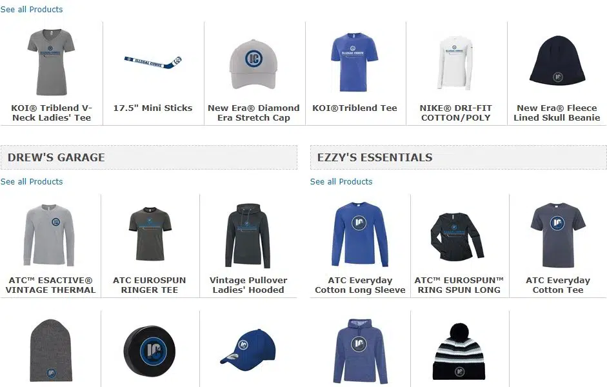View the blue KOI Triblend Tee image

click(354, 62)
